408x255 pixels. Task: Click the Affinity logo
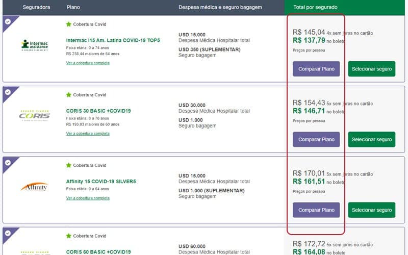click(x=35, y=187)
